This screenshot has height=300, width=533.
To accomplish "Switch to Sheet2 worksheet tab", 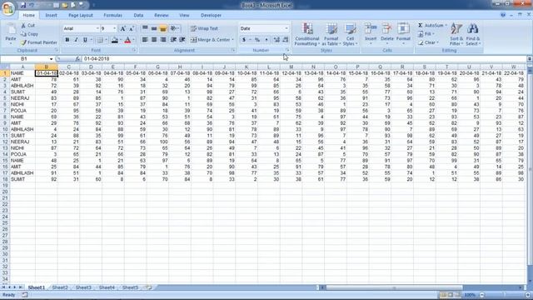I will [x=60, y=287].
